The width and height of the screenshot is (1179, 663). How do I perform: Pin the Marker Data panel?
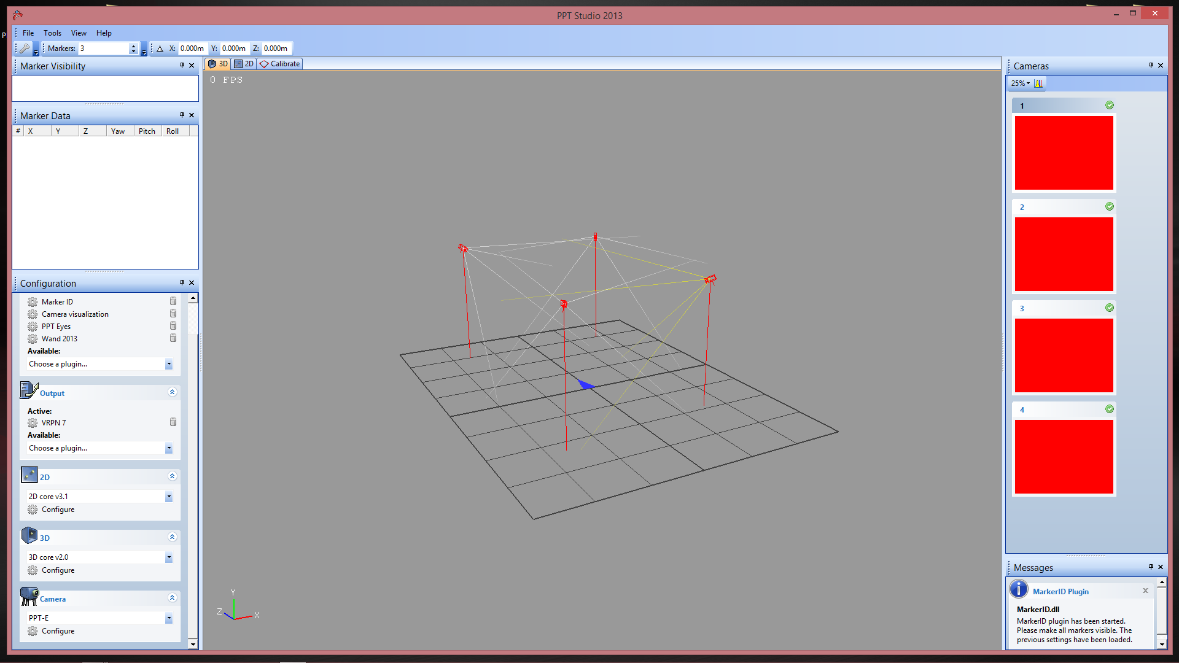[x=182, y=115]
